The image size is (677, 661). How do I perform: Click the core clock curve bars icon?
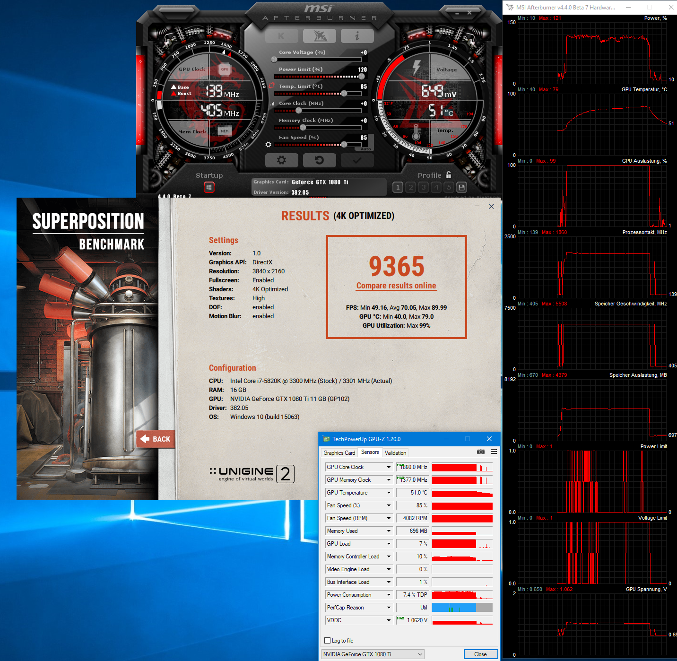(x=272, y=104)
